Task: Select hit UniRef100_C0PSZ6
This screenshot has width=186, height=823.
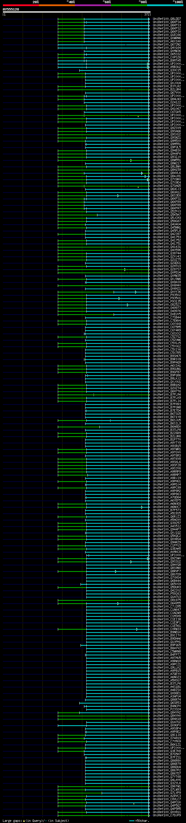Action: (x=167, y=58)
